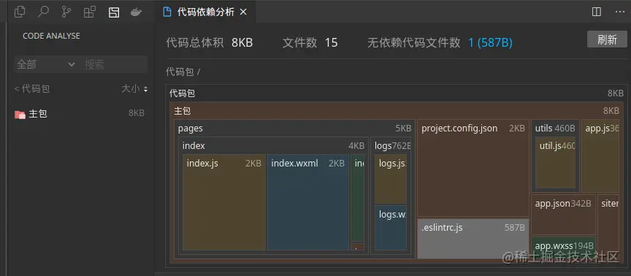Click the 刷新 refresh button
The width and height of the screenshot is (631, 276).
(x=607, y=39)
